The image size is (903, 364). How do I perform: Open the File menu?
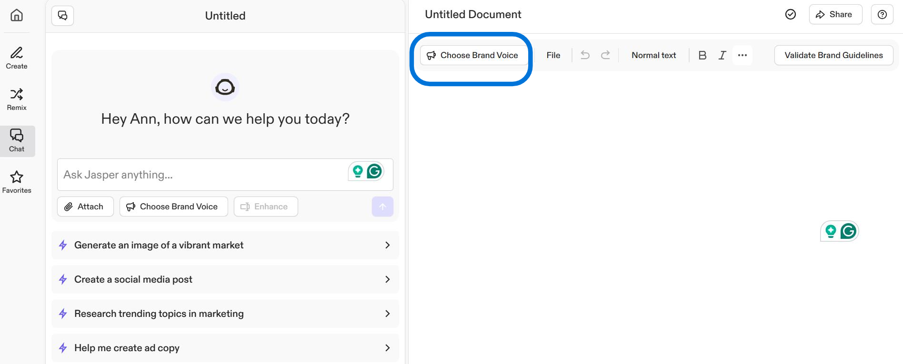coord(553,55)
